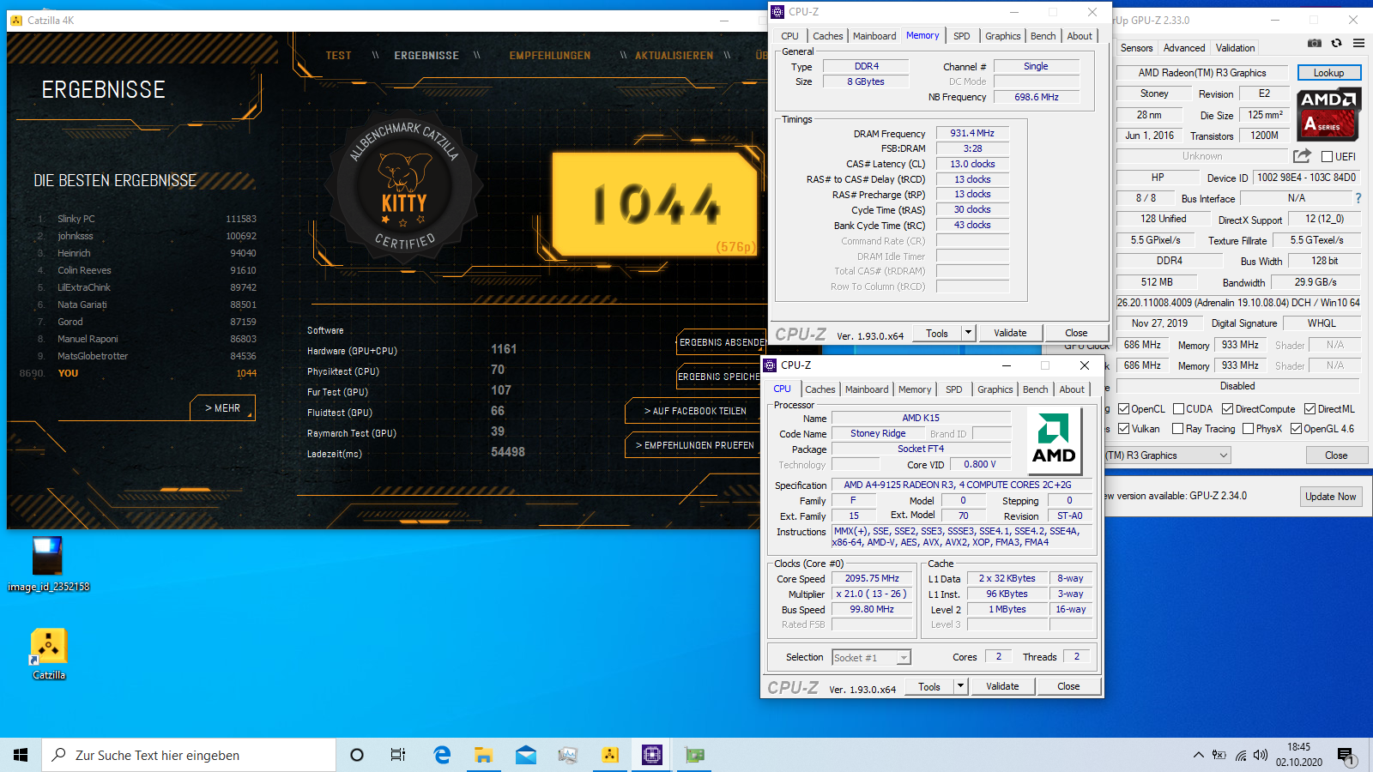Image resolution: width=1373 pixels, height=772 pixels.
Task: Open File Explorer from taskbar
Action: 484,755
